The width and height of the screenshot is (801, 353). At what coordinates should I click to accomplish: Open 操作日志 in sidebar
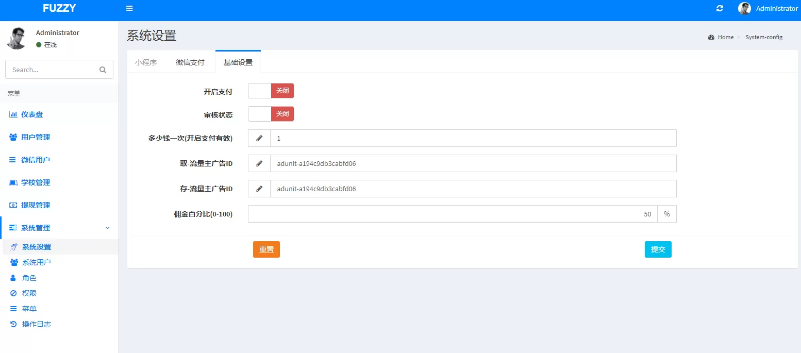[36, 324]
